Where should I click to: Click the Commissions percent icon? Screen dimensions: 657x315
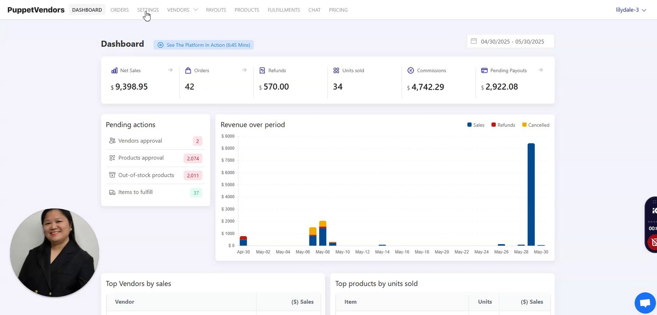pos(410,70)
